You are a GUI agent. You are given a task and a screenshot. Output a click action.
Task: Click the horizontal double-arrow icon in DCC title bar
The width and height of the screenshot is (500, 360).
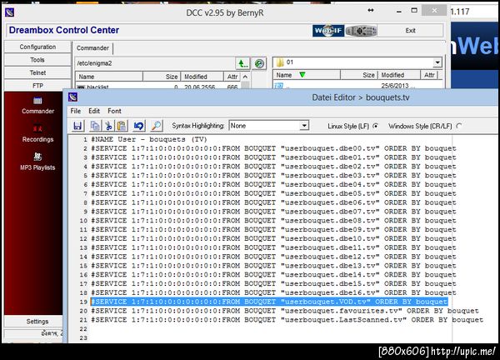tap(371, 11)
